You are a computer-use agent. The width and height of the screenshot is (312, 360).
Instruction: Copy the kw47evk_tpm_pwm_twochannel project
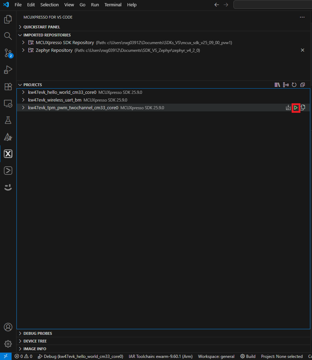coord(303,108)
